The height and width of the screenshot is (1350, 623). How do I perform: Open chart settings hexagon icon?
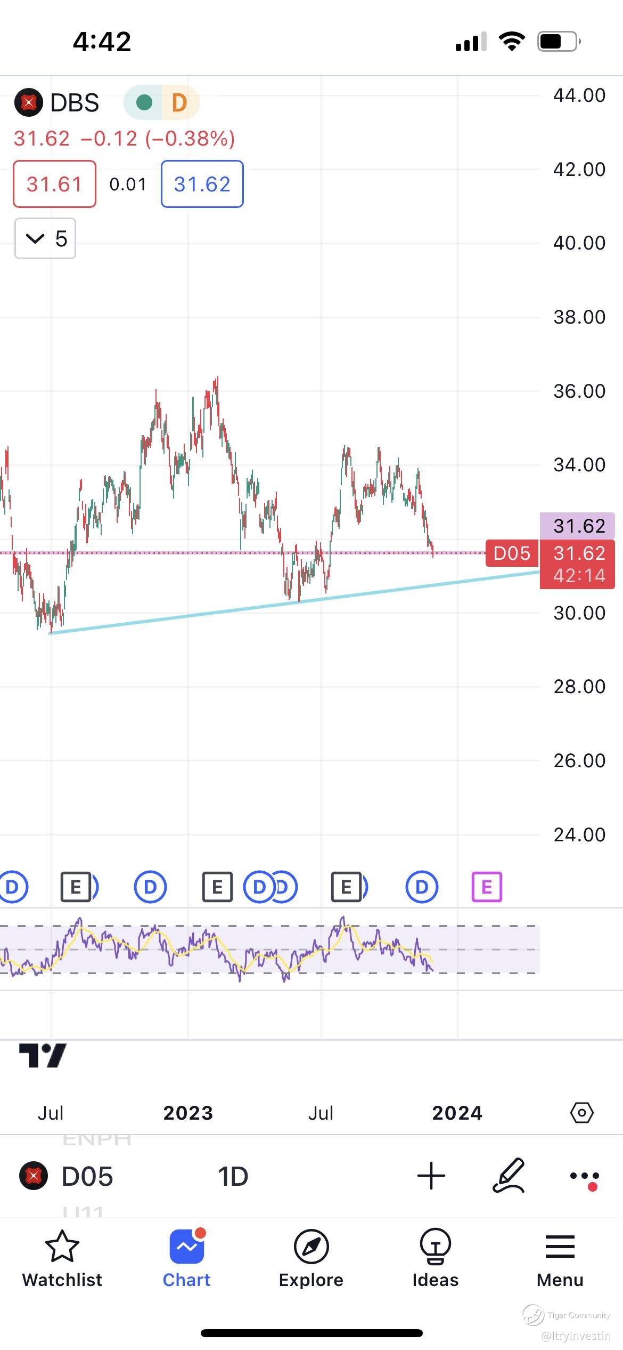tap(581, 1113)
